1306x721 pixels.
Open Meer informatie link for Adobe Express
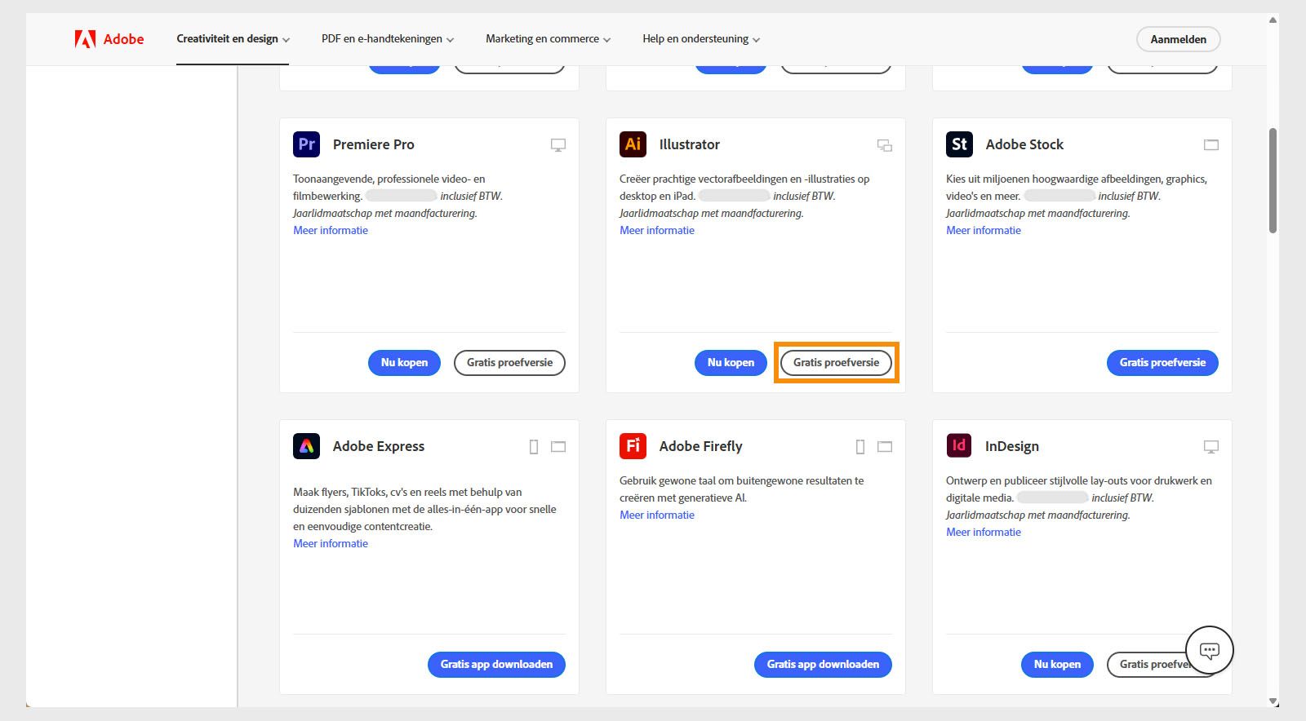pos(331,544)
